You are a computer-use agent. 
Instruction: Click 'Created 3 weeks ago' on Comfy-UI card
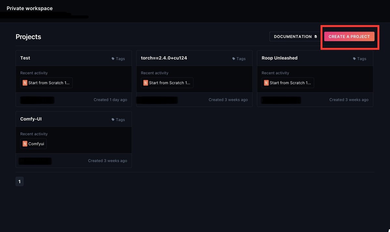pos(108,161)
